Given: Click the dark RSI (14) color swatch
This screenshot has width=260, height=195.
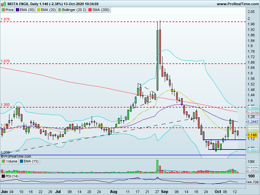Looking at the screenshot, I should (3, 176).
